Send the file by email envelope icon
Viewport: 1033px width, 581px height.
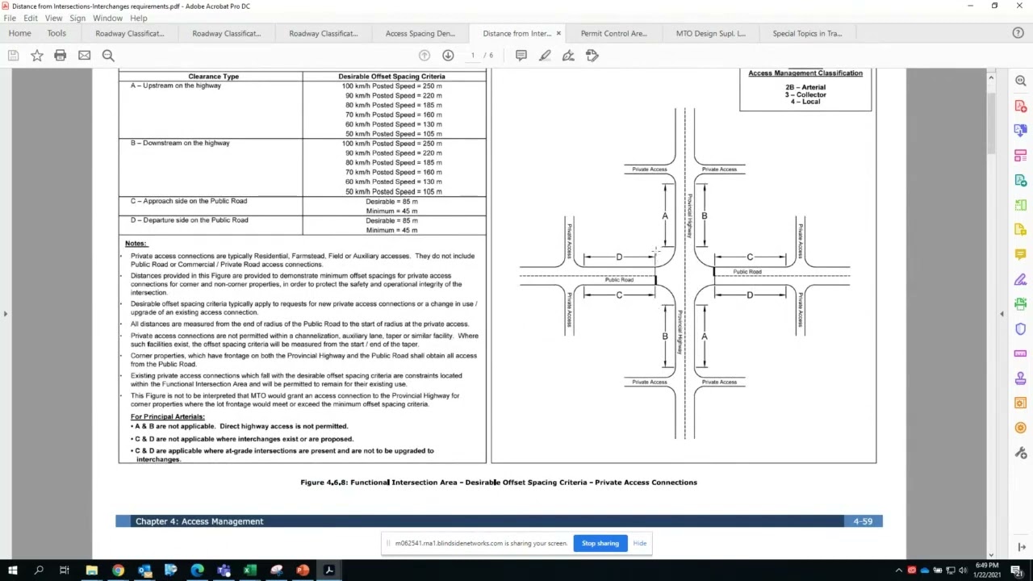click(x=84, y=56)
